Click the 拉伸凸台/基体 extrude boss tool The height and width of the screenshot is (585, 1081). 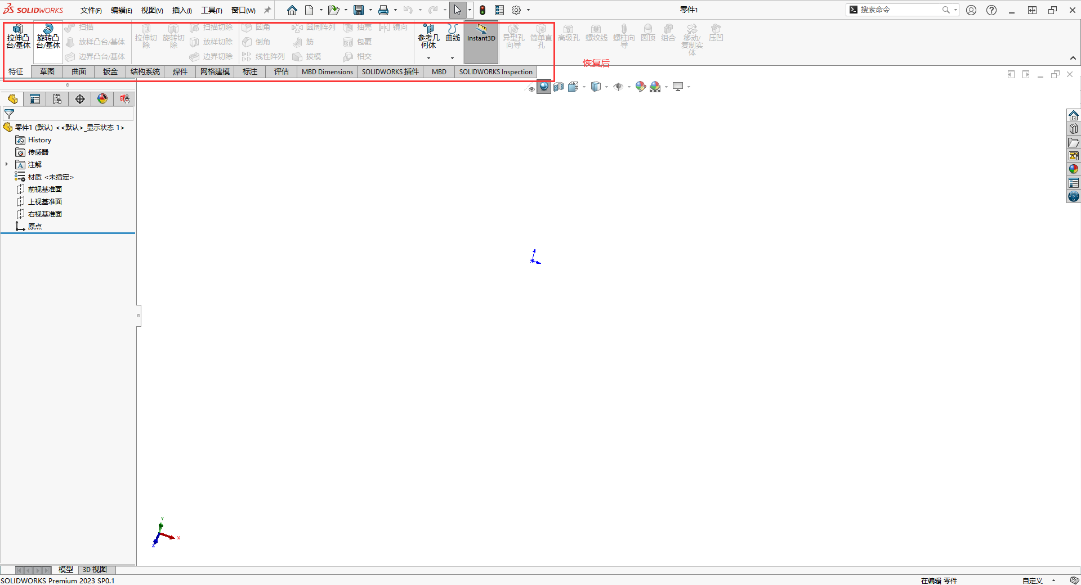point(18,37)
